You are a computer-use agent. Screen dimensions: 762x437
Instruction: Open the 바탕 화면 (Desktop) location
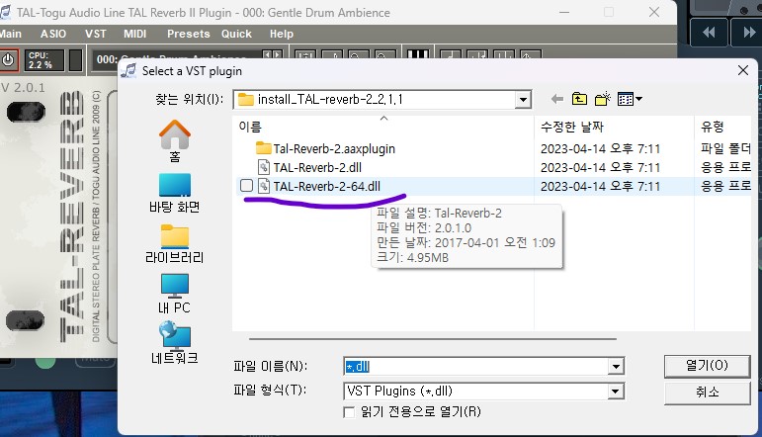pyautogui.click(x=175, y=194)
